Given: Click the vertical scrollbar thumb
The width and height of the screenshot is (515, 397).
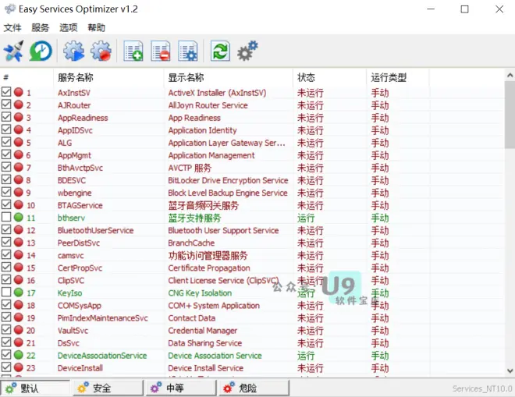Looking at the screenshot, I should (x=510, y=115).
